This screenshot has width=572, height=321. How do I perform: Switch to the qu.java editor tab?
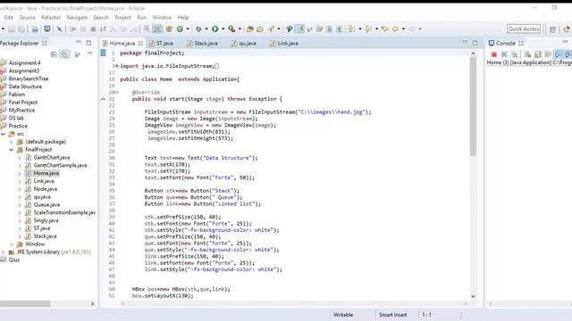pyautogui.click(x=244, y=44)
